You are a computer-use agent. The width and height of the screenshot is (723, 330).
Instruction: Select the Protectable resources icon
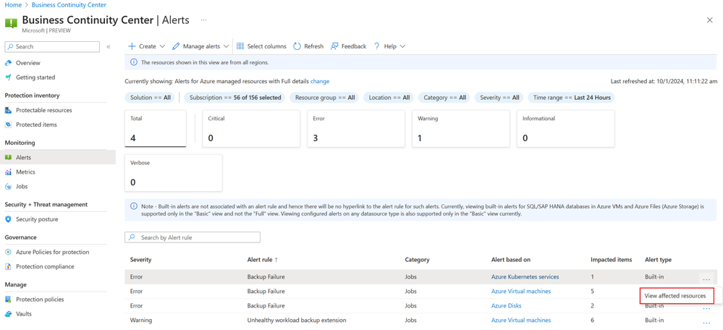8,110
